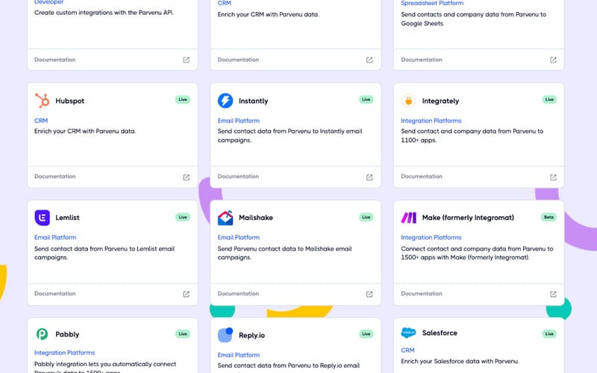Click Email Platform category under Reply.io
This screenshot has height=373, width=597.
click(238, 355)
